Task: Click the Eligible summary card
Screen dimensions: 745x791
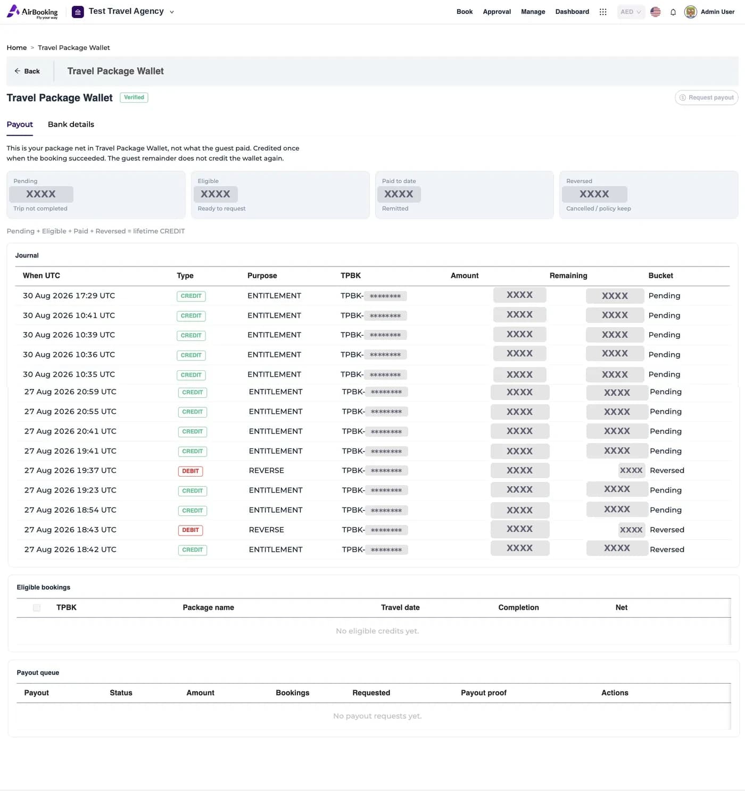Action: click(280, 195)
